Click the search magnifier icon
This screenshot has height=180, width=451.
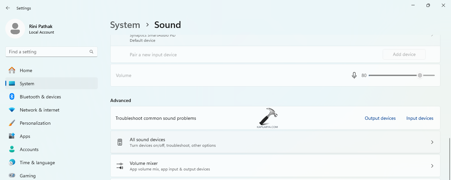(x=91, y=52)
